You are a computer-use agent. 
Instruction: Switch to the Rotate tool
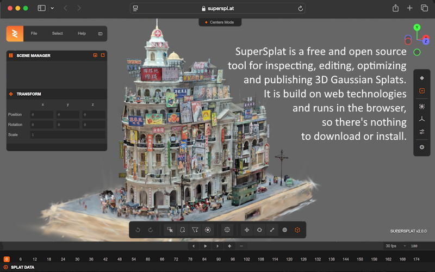pos(259,230)
